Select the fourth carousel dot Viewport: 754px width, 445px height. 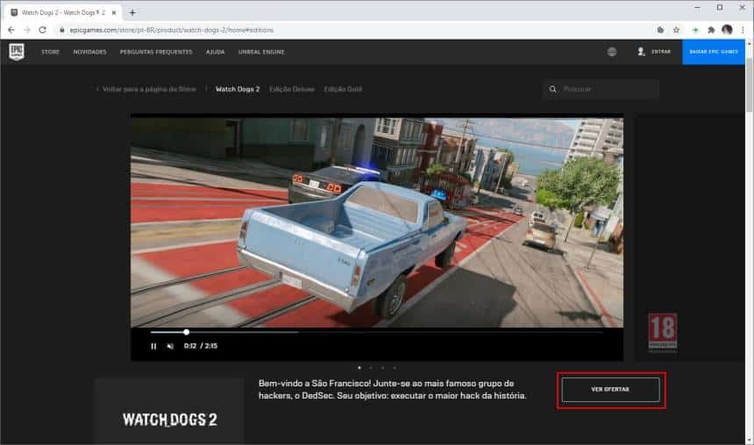point(395,368)
